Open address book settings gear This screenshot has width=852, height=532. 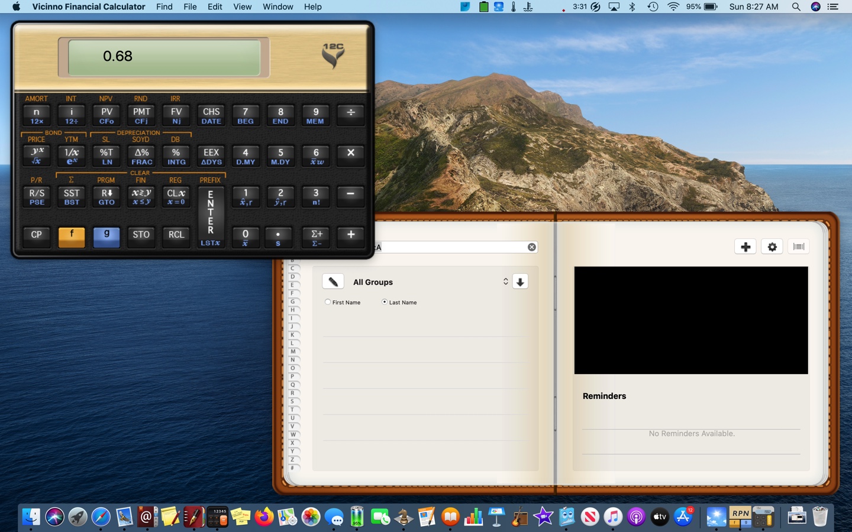(772, 246)
